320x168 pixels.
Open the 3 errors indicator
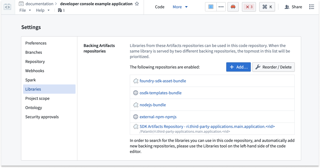249,7
